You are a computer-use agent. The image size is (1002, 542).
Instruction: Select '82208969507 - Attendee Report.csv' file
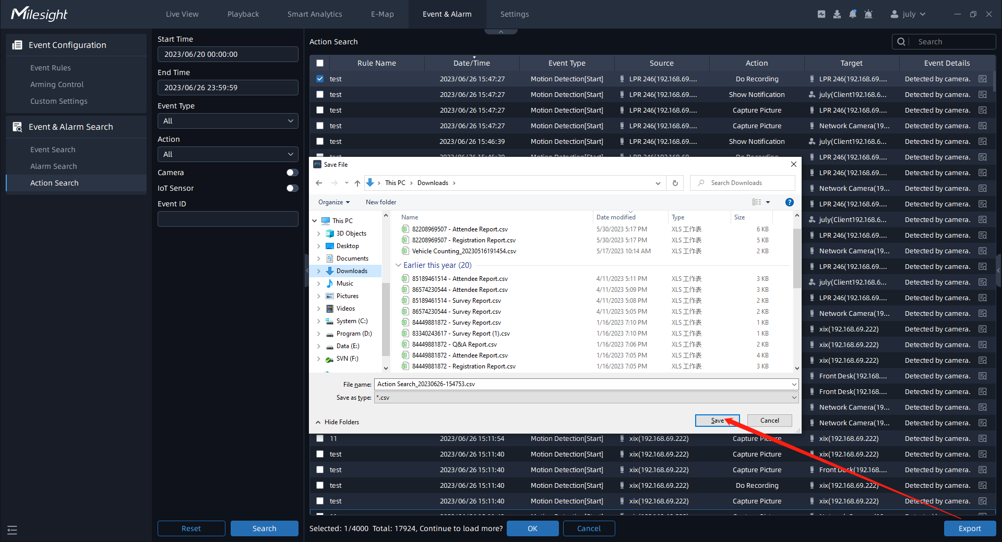(x=460, y=229)
